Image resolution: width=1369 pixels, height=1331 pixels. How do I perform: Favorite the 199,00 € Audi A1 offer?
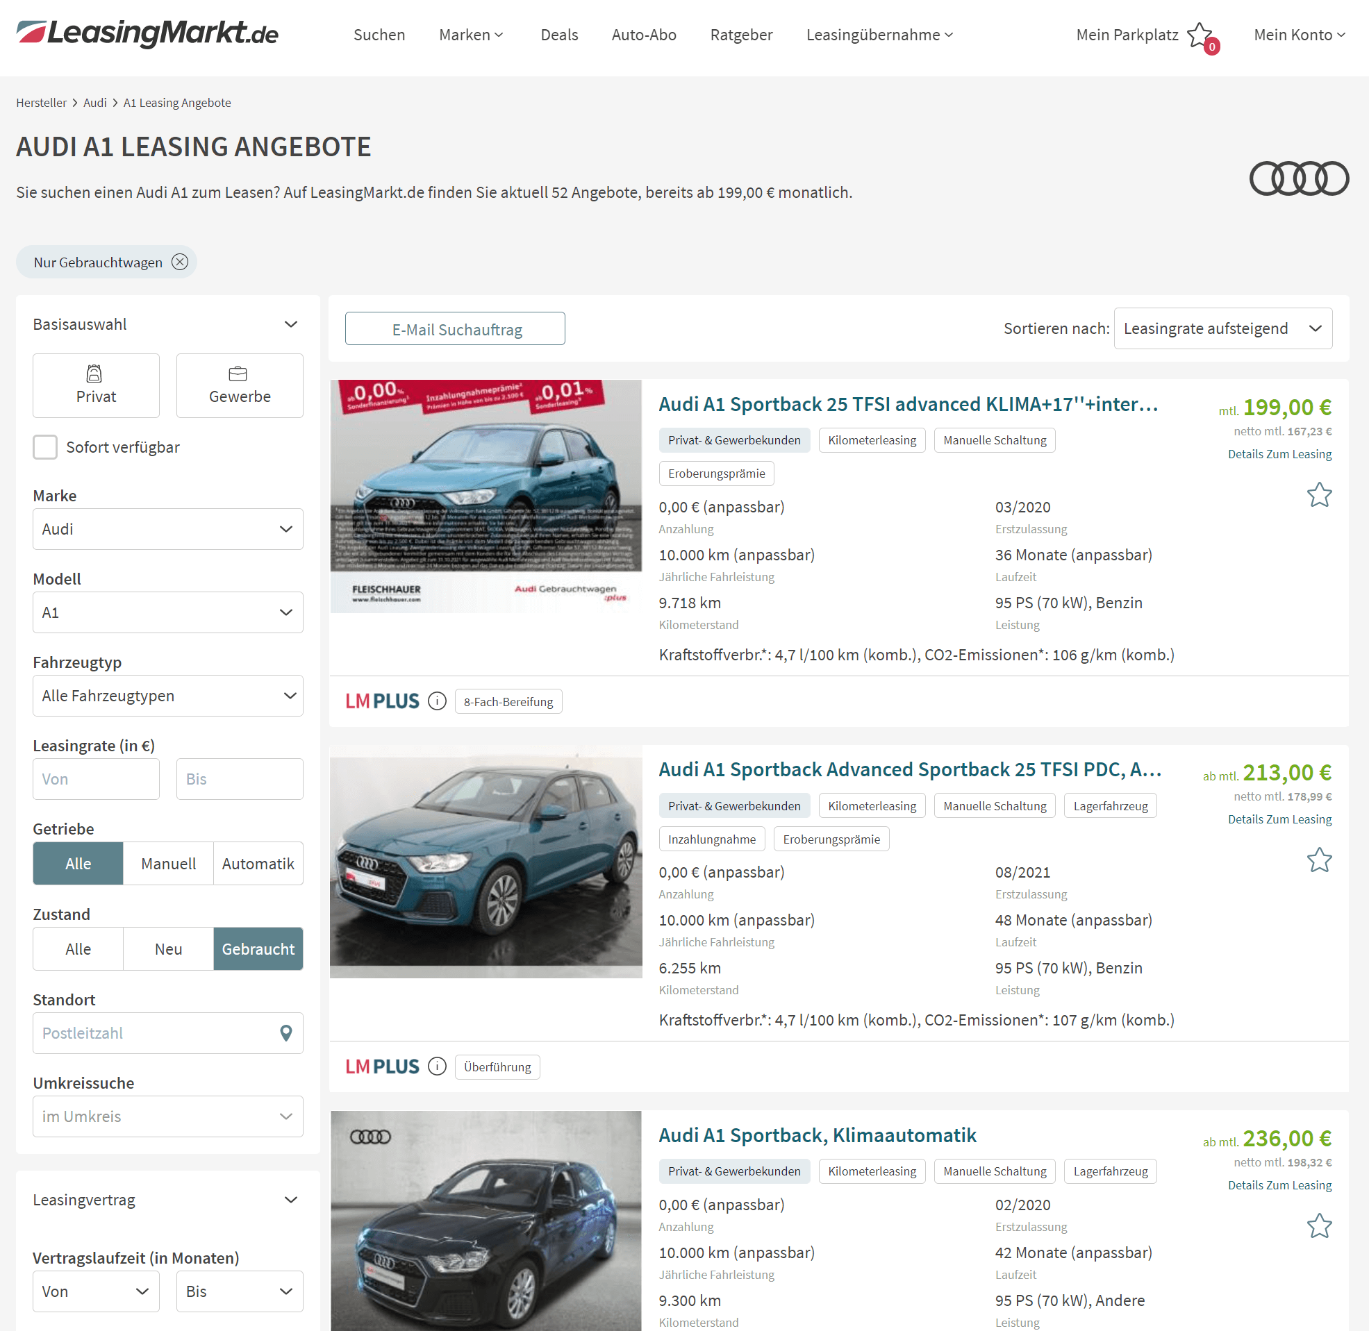1319,495
